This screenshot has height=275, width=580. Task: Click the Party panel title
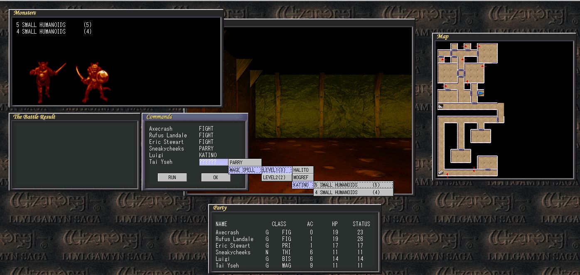(x=220, y=208)
